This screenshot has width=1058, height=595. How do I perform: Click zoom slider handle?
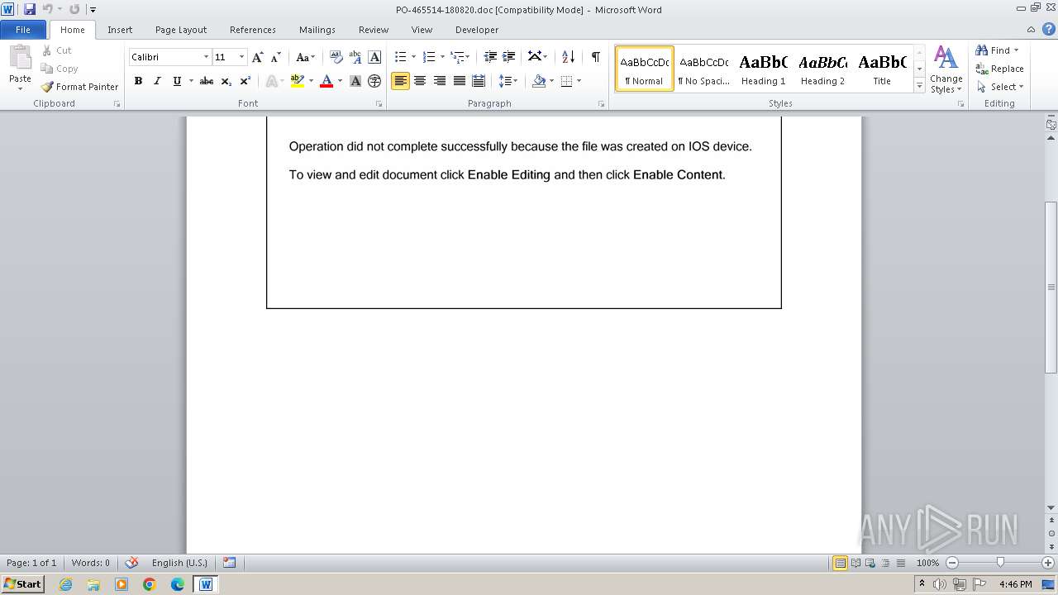(x=1000, y=563)
